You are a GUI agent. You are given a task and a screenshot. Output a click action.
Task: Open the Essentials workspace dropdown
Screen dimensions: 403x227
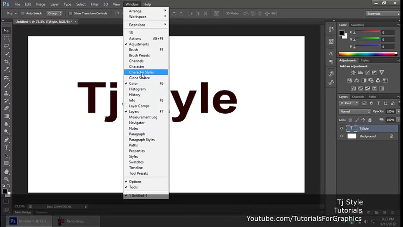point(383,14)
